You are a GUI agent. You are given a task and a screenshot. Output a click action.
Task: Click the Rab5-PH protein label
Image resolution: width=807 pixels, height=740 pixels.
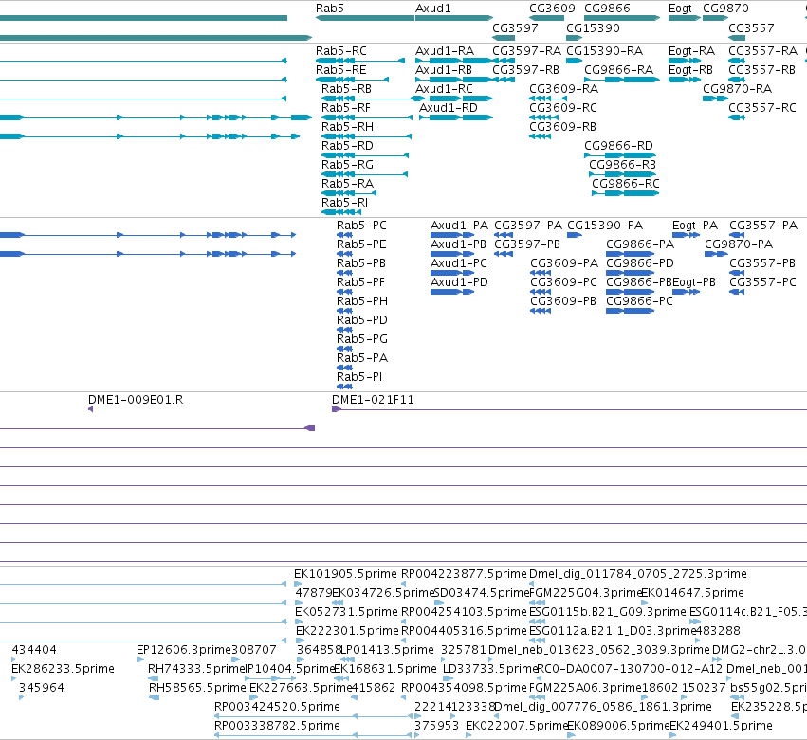point(362,301)
